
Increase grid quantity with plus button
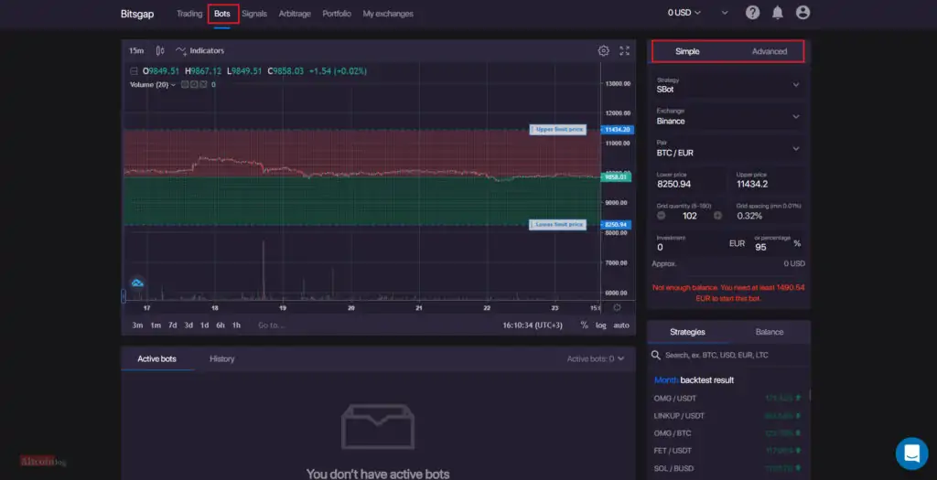[717, 216]
